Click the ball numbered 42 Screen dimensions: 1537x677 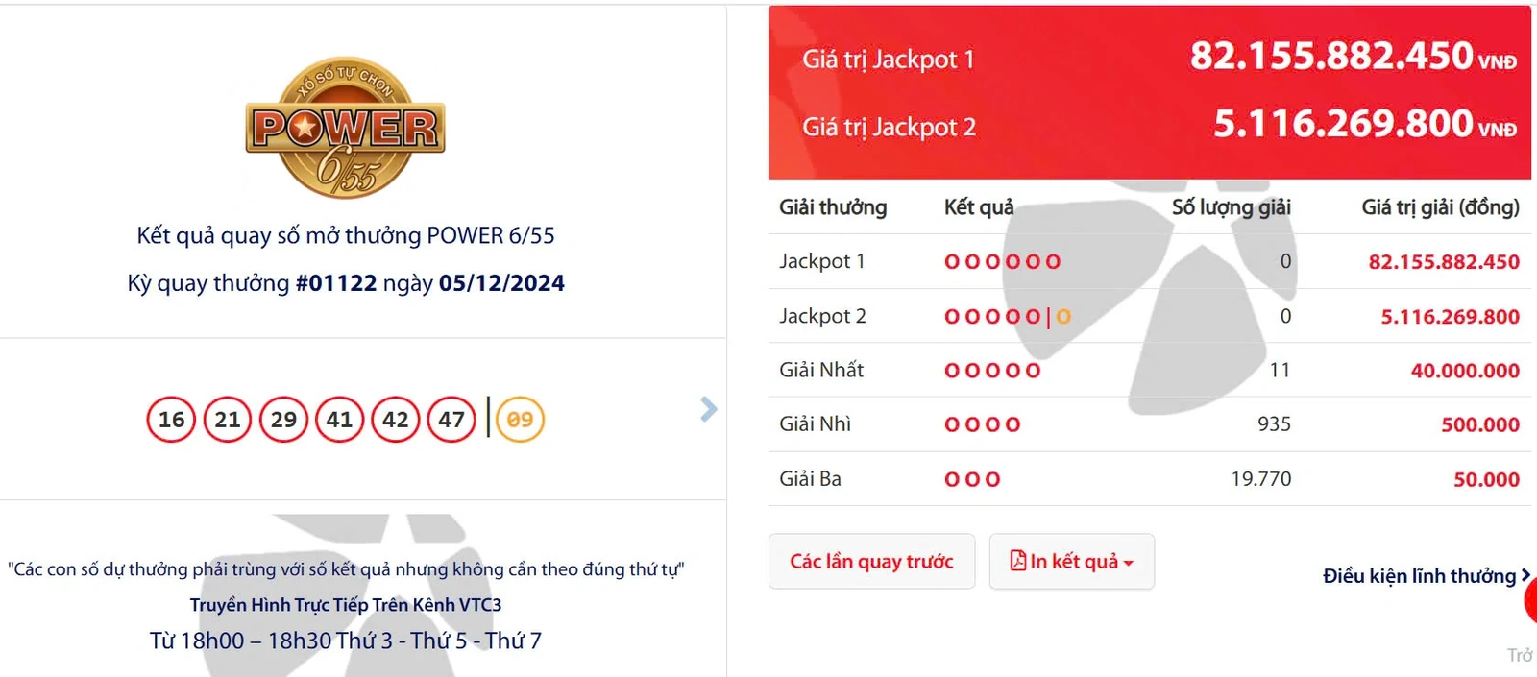pos(394,420)
